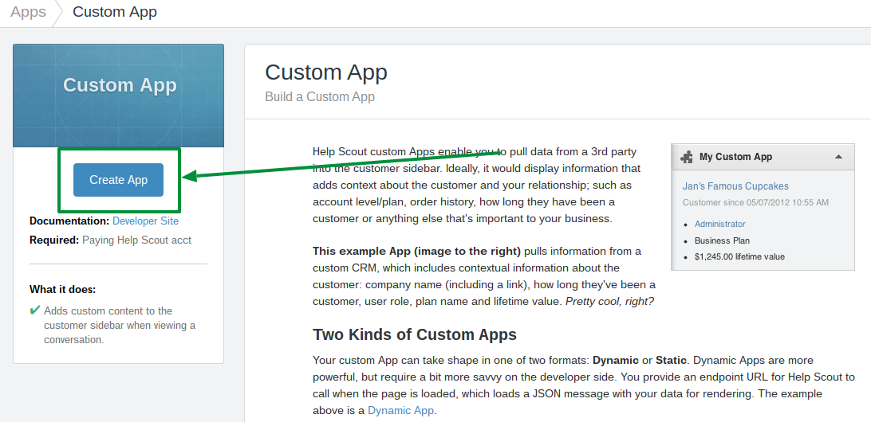Image resolution: width=871 pixels, height=422 pixels.
Task: Collapse the My Custom App panel arrow
Action: point(839,157)
